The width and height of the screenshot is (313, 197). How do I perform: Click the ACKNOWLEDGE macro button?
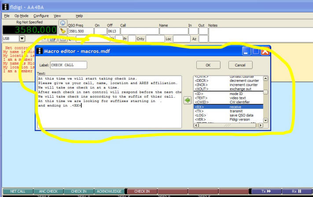[x=109, y=191]
